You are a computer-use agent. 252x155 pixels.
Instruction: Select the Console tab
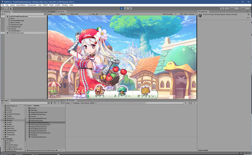70,101
